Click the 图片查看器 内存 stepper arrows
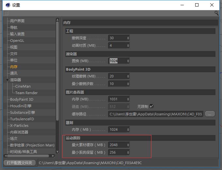Viewport: 222px width, 170px height. click(x=128, y=99)
